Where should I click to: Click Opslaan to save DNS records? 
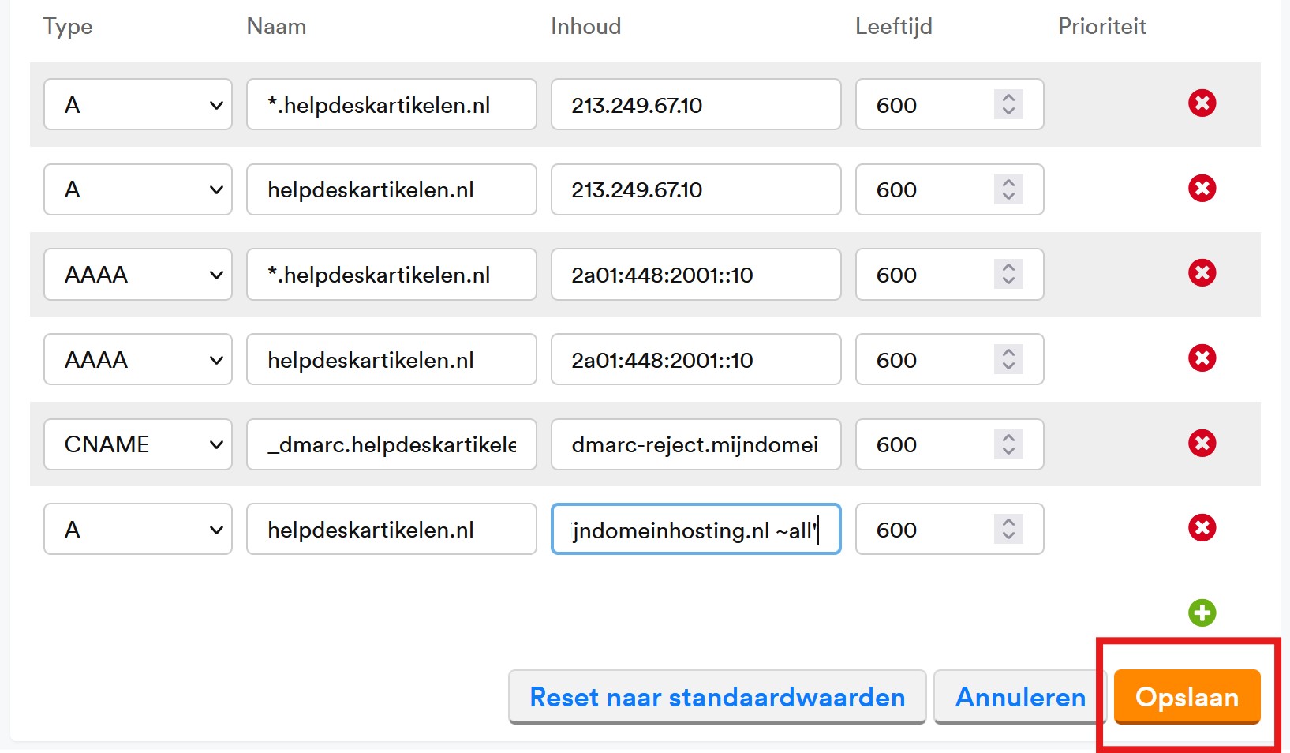pos(1186,697)
